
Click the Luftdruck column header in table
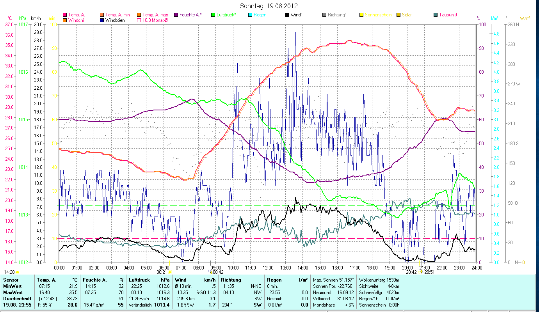point(140,280)
